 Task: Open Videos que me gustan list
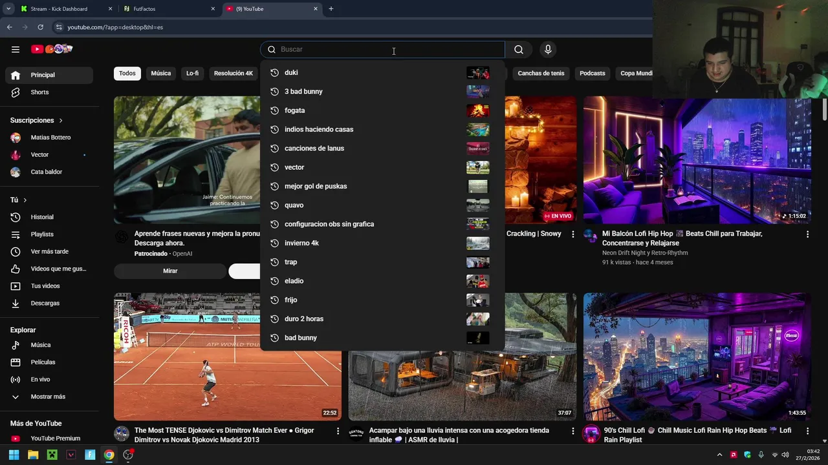click(49, 269)
